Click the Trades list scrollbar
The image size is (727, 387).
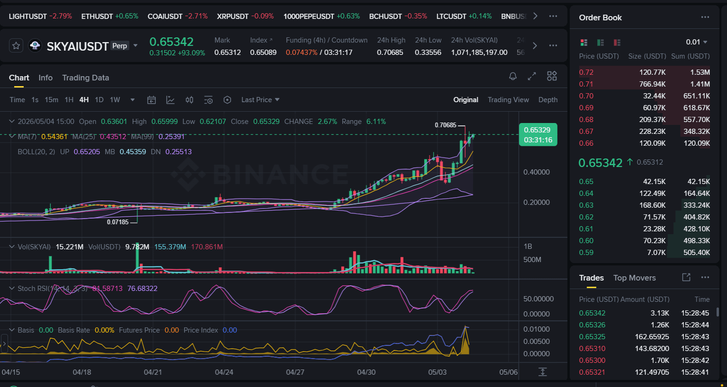point(718,311)
